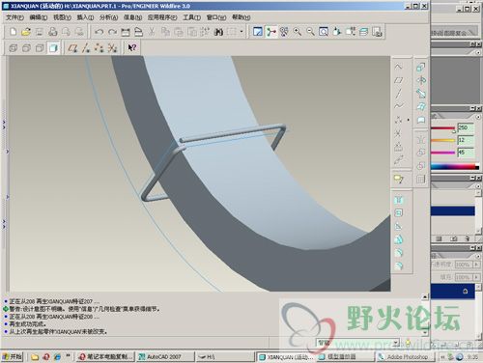Create a new file with the New icon
483x363 pixels.
(x=14, y=32)
